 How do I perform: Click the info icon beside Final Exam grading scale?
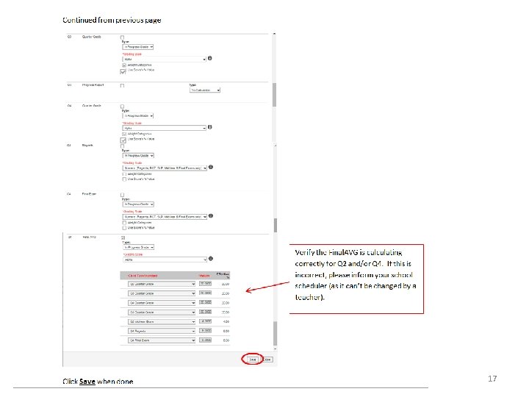tap(211, 216)
